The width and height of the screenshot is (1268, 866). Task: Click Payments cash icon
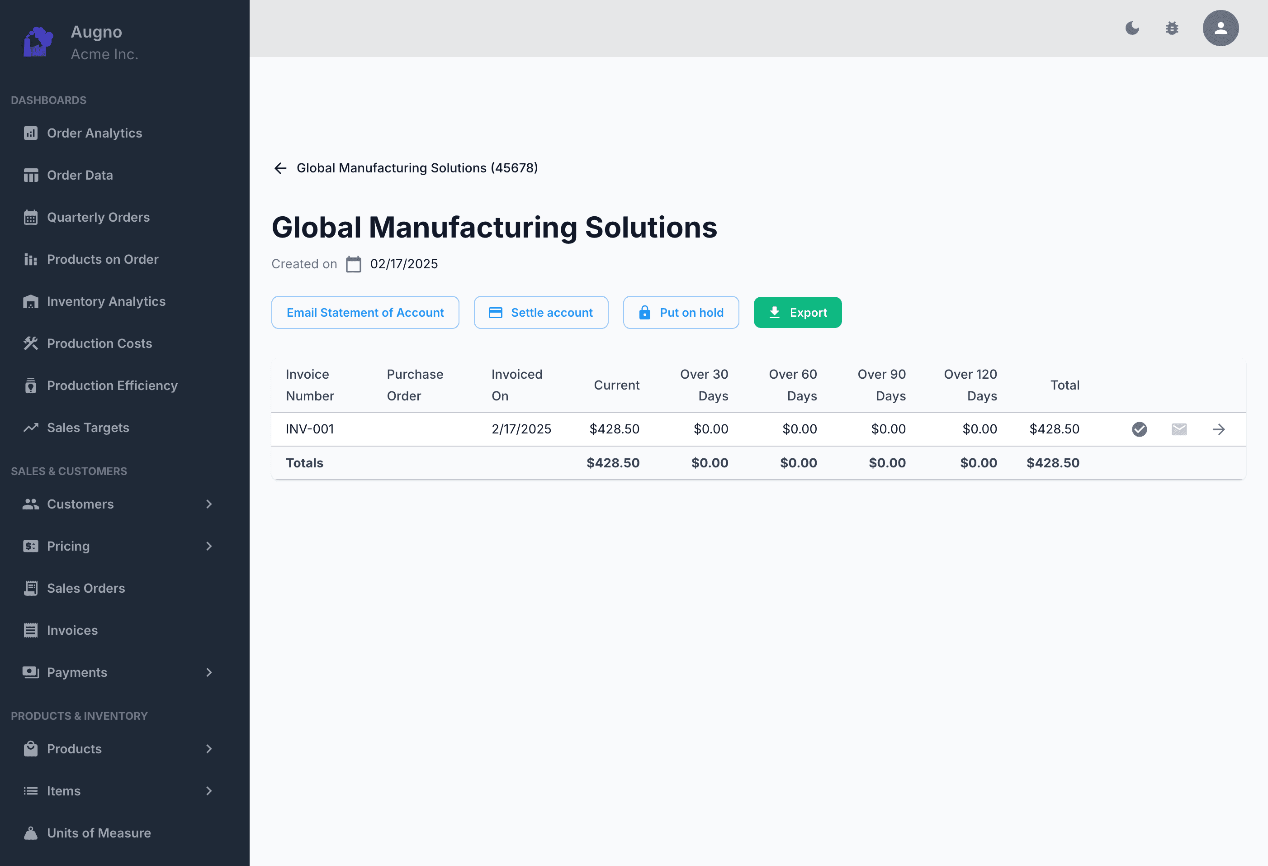31,672
